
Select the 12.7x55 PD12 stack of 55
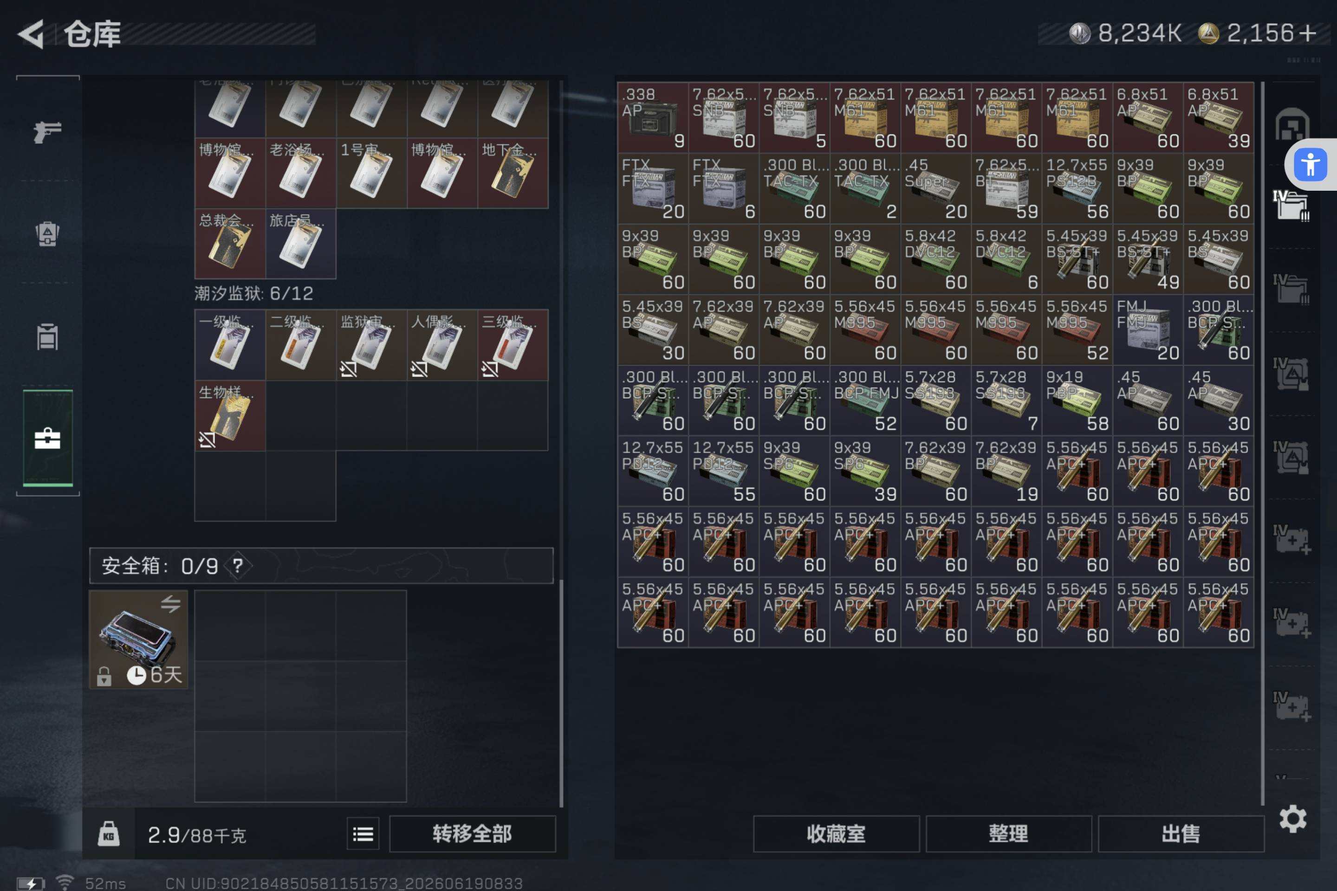(724, 471)
